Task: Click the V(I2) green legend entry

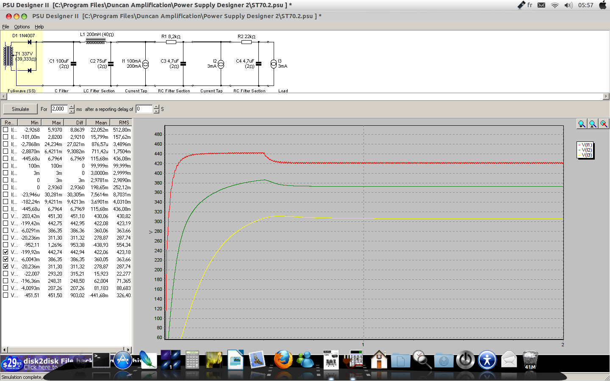Action: (x=585, y=150)
